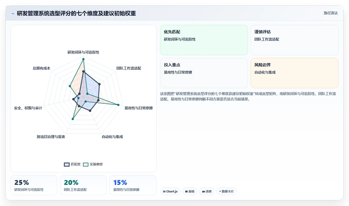Viewport: 349px width, 206px height.
Task: Open the 优先匹配 card
Action: [204, 40]
